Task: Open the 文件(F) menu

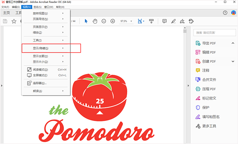Action: (5, 7)
